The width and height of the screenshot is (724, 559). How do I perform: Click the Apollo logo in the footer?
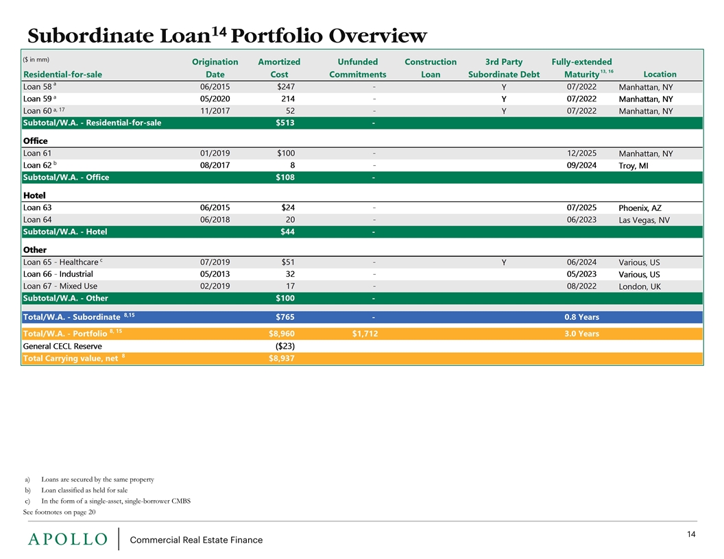pos(67,539)
